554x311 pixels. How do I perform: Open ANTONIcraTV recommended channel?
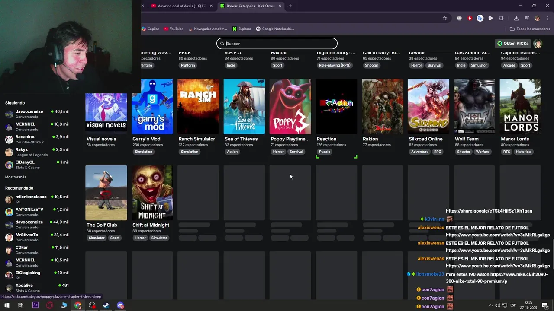pyautogui.click(x=36, y=212)
